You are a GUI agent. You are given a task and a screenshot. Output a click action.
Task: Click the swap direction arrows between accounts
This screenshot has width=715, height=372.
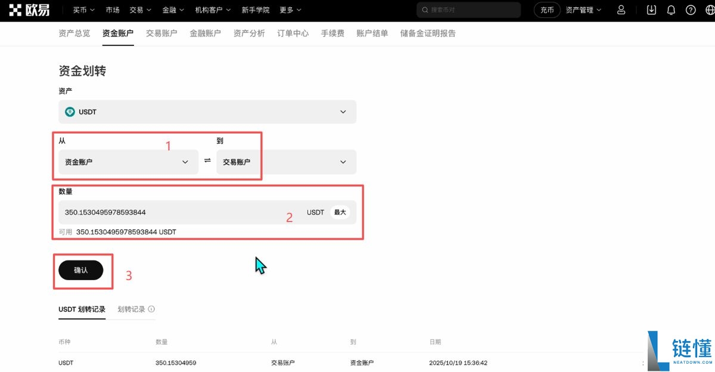pyautogui.click(x=207, y=162)
